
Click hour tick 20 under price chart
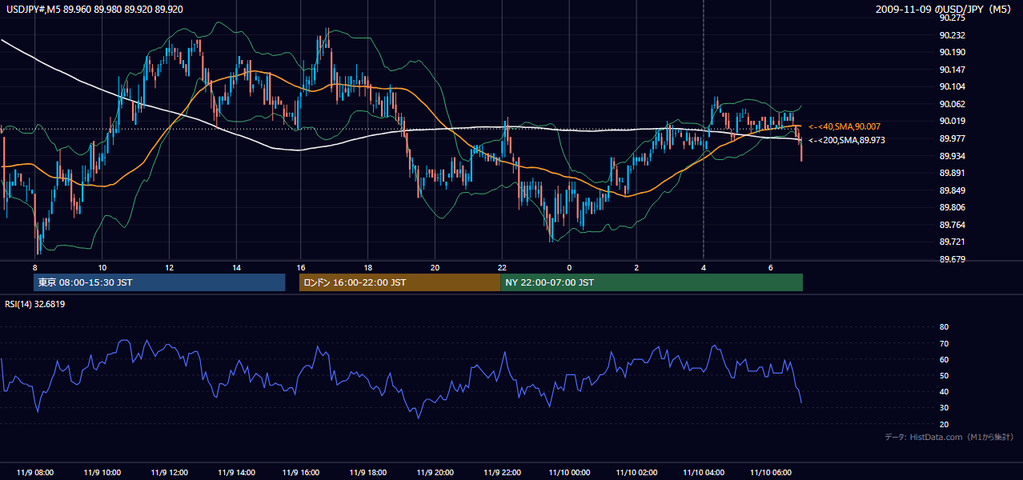435,266
